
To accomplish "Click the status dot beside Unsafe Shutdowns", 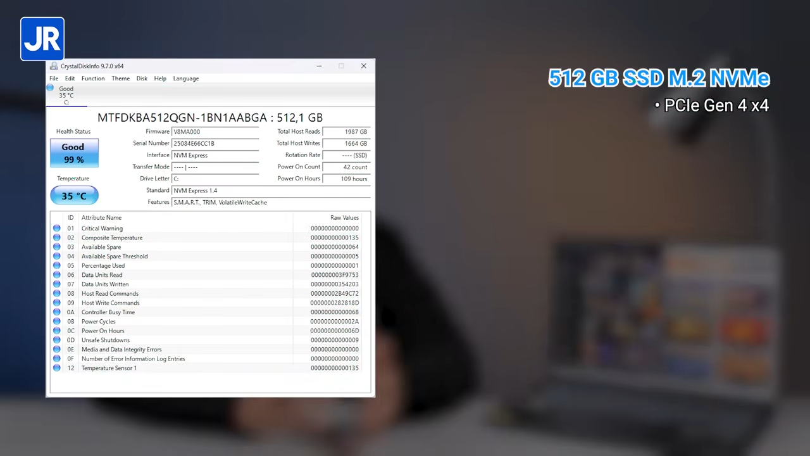I will coord(57,340).
